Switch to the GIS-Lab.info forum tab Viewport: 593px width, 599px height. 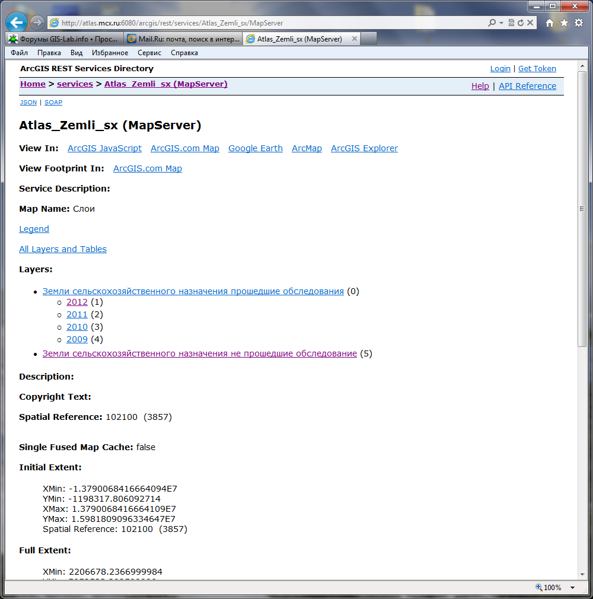coord(65,39)
